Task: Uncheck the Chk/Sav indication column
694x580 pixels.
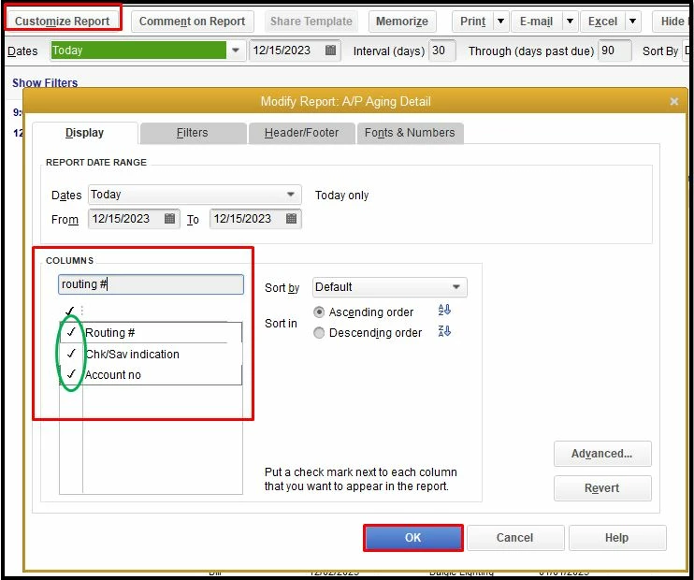Action: coord(71,354)
